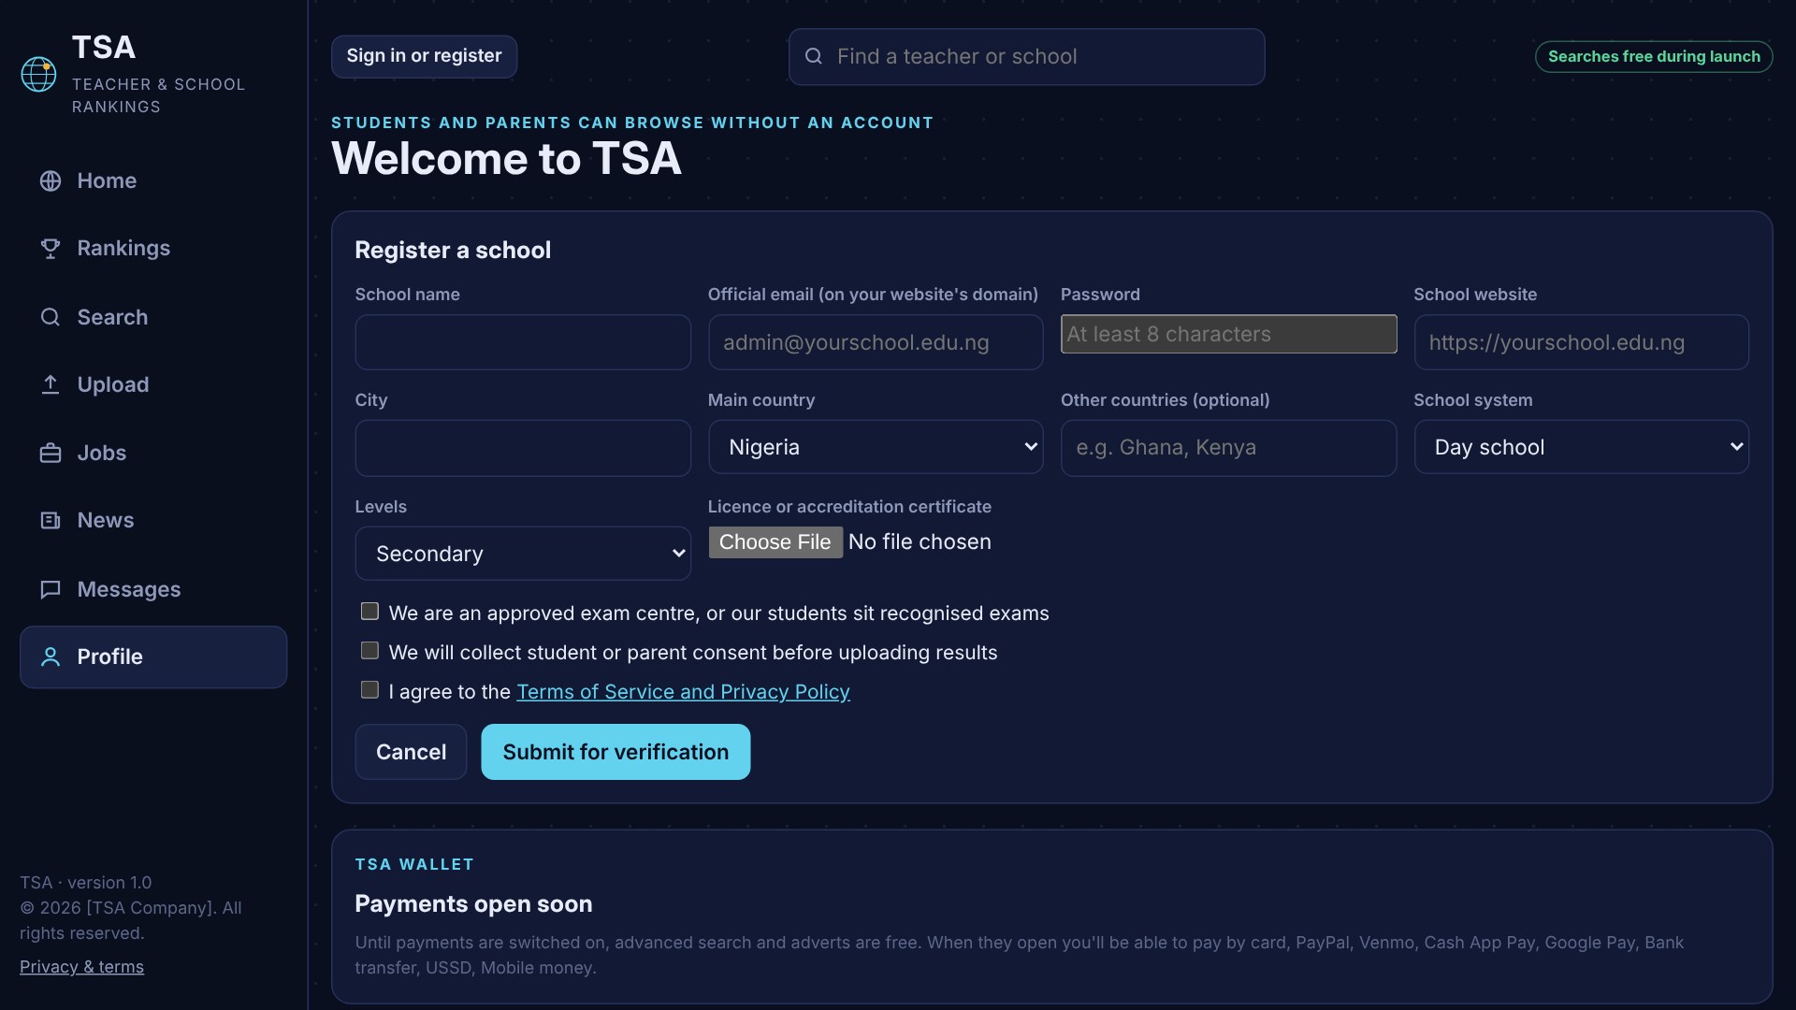Click the News newspaper icon

[51, 520]
